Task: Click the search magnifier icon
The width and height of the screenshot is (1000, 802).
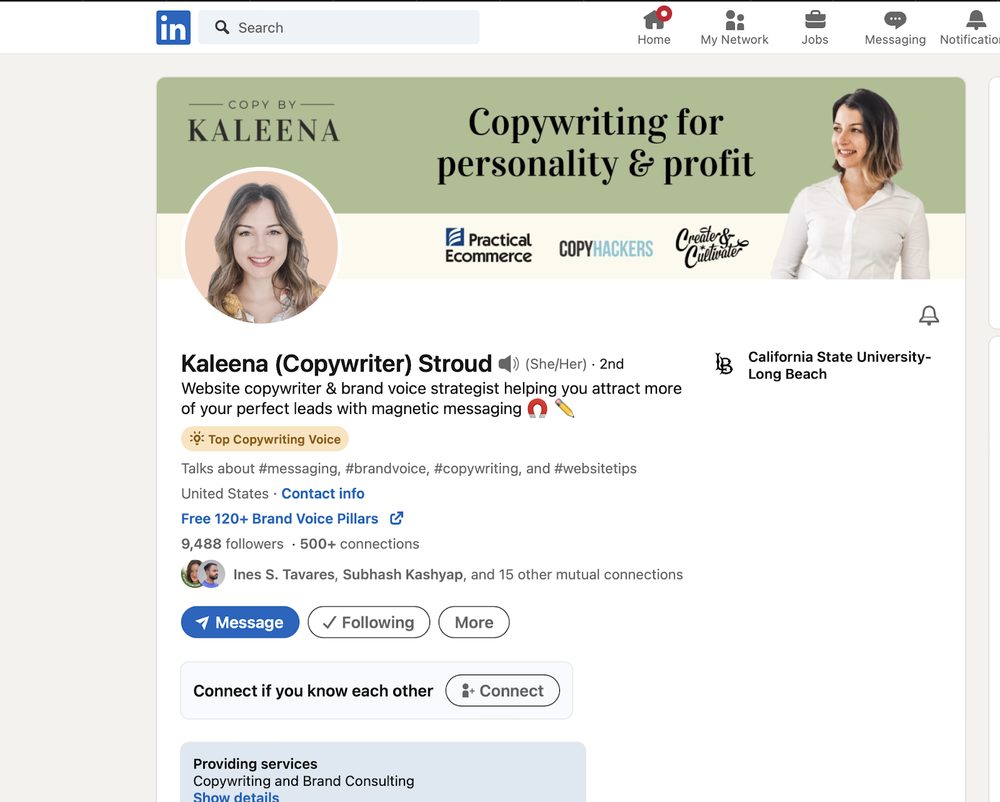Action: 222,27
